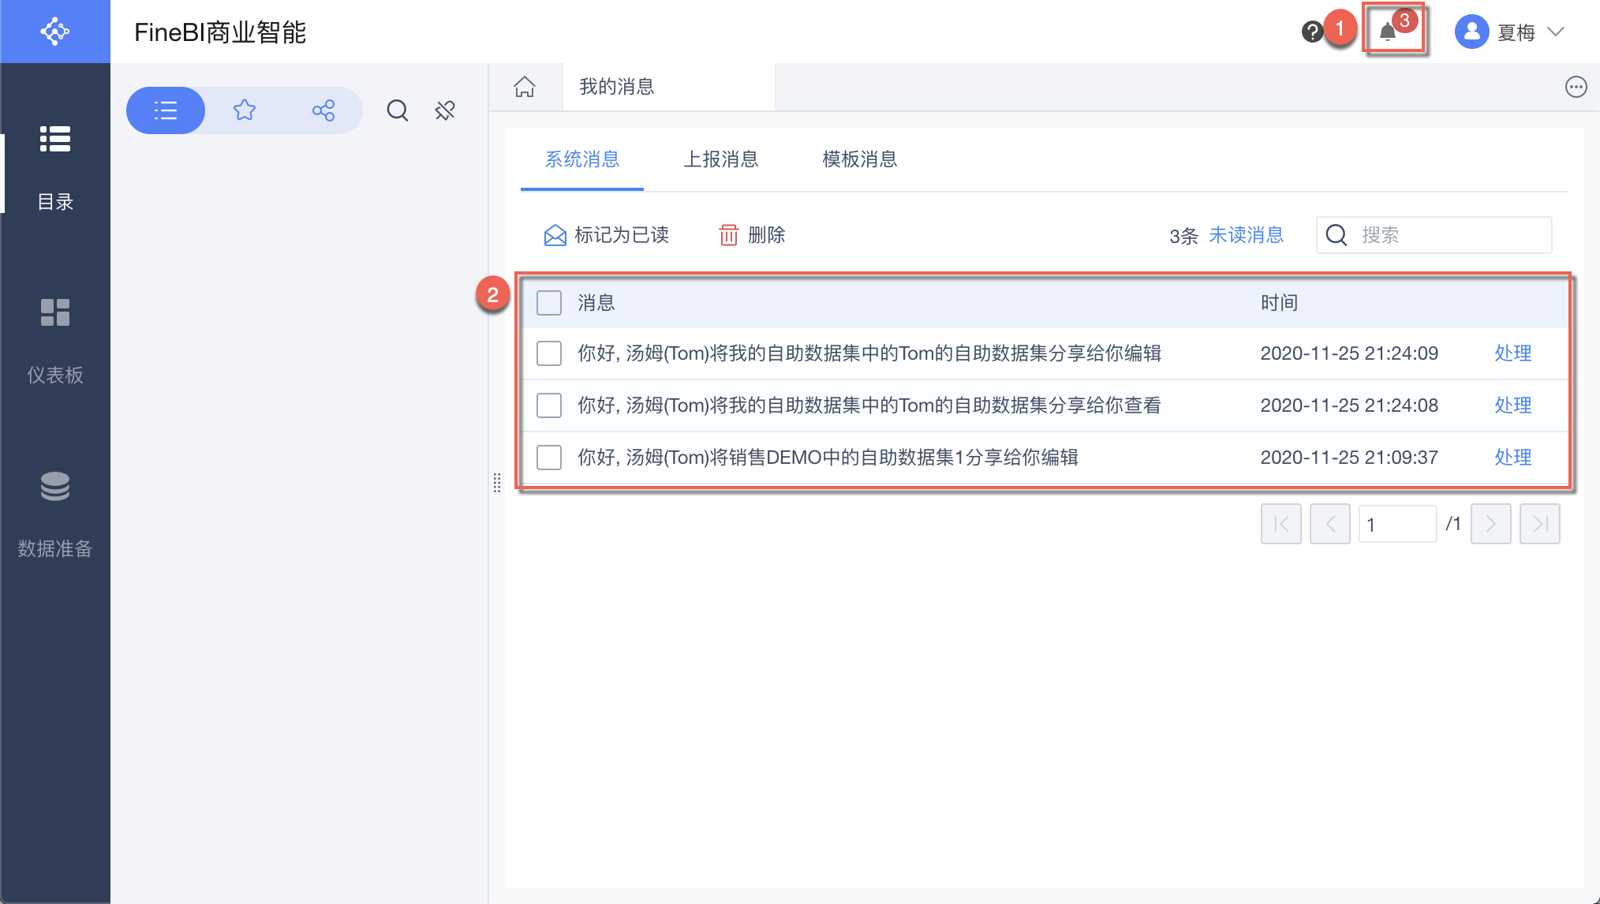Image resolution: width=1600 pixels, height=904 pixels.
Task: Open the 仪表板 dashboard sidebar icon
Action: coord(55,313)
